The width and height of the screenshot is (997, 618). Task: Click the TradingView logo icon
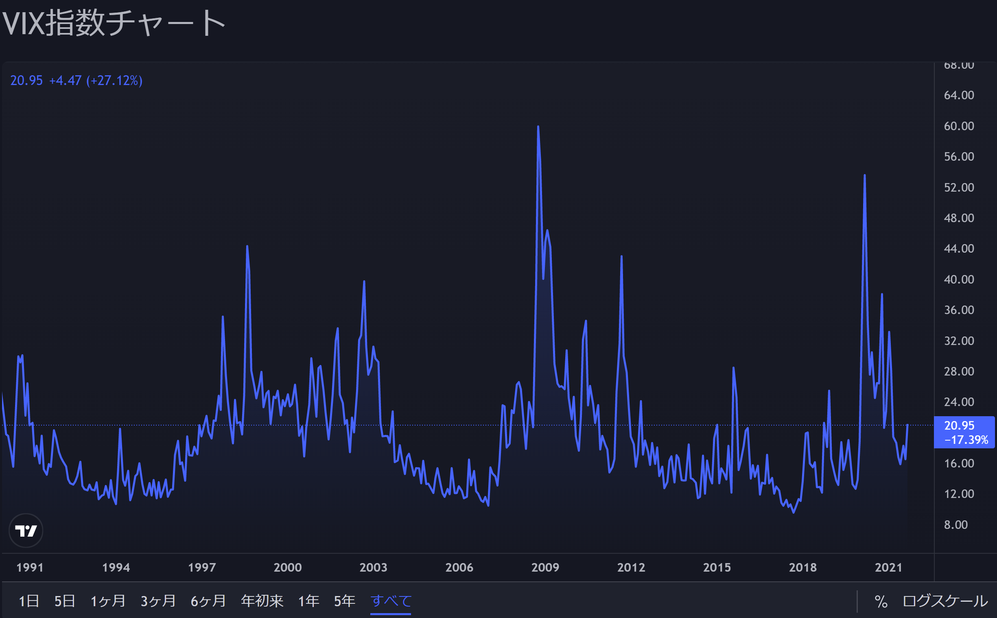(26, 531)
